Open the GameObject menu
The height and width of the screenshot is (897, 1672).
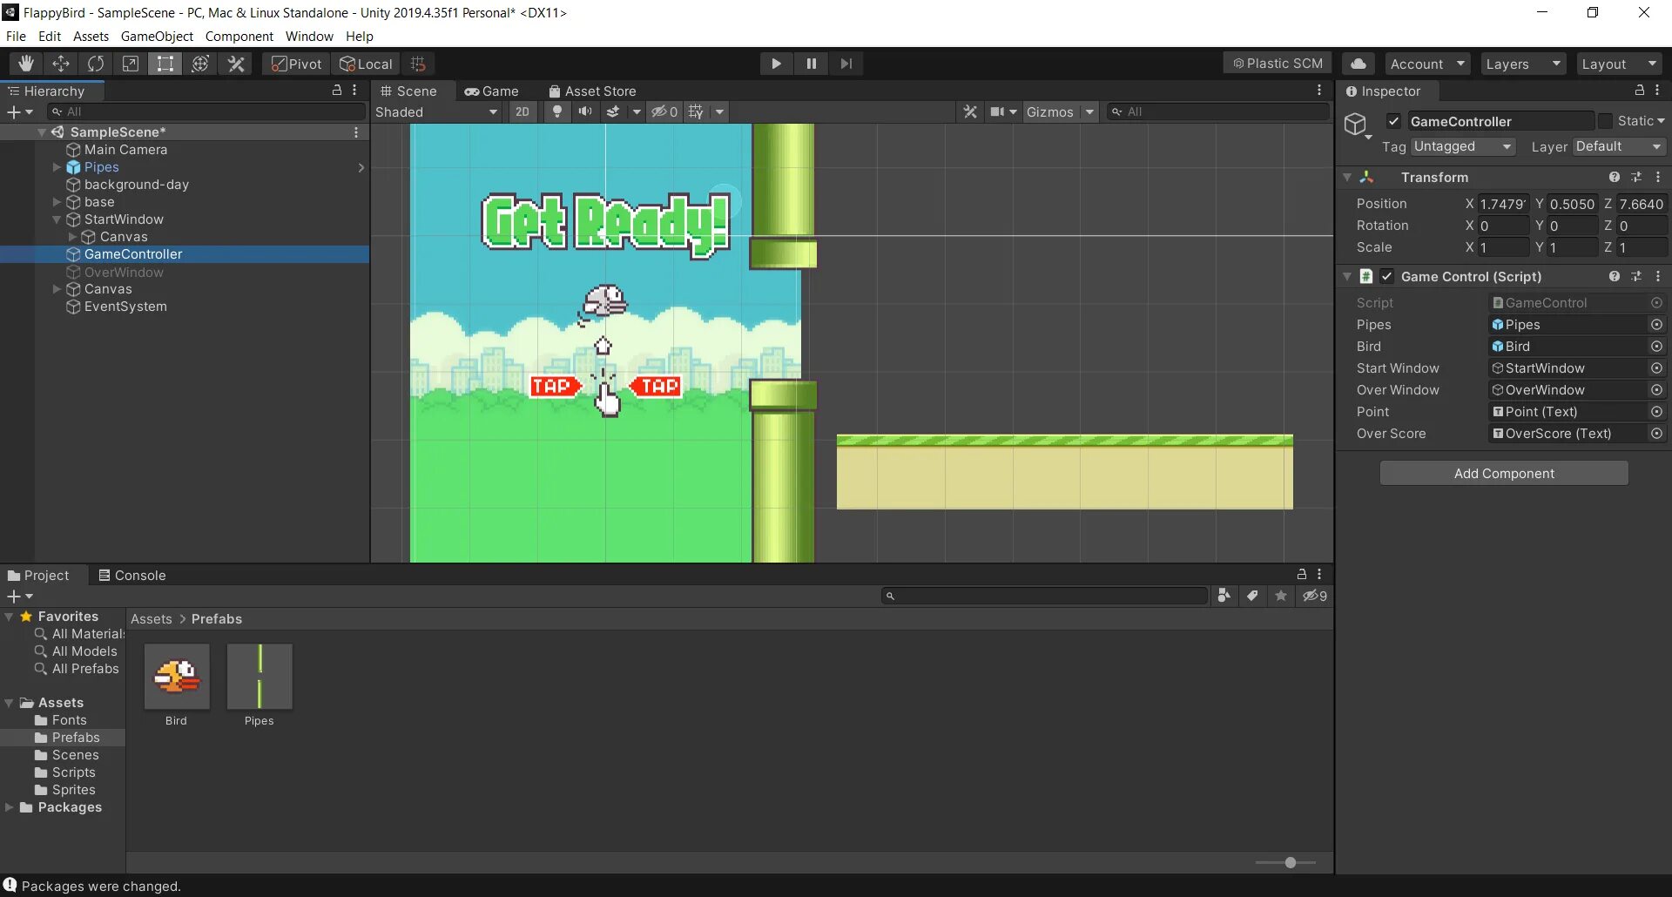(x=157, y=36)
